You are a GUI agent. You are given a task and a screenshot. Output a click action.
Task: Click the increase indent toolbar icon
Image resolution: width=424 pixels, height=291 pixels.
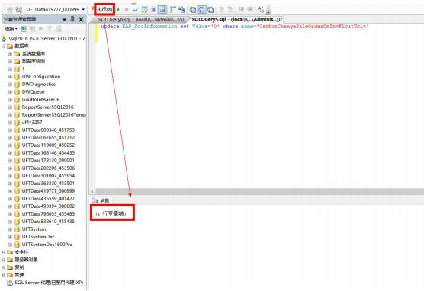coord(250,10)
